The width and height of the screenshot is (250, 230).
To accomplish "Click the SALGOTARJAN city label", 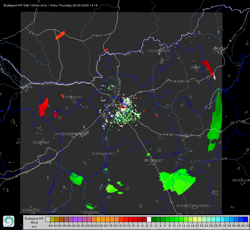I will point(159,51).
